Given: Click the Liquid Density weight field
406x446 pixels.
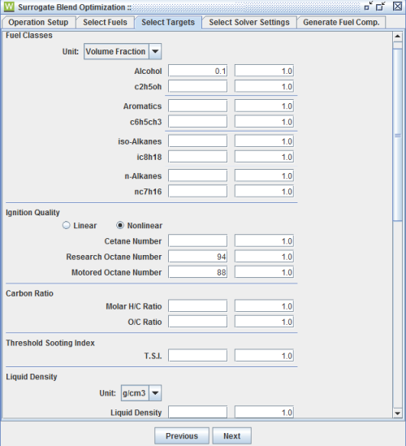Looking at the screenshot, I should tap(264, 413).
